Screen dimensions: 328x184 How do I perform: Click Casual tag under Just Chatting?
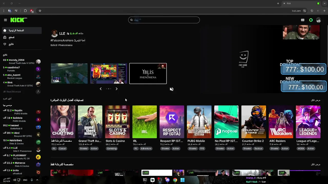pyautogui.click(x=62, y=148)
